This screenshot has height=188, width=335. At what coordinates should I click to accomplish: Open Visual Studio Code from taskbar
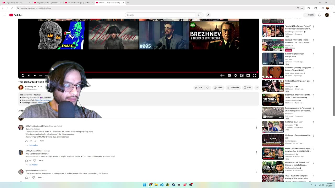162,185
